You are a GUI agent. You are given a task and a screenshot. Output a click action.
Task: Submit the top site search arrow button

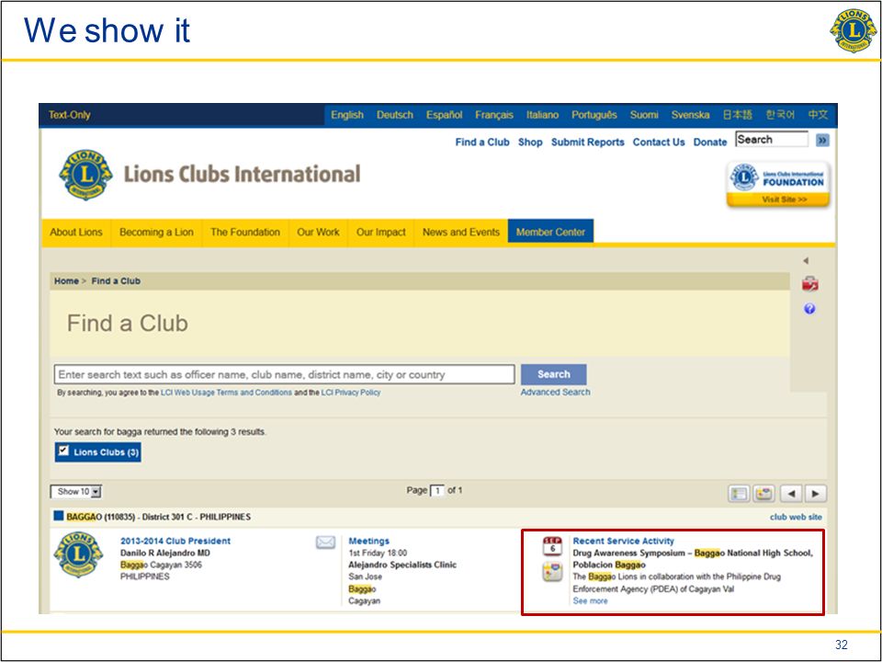[x=822, y=140]
